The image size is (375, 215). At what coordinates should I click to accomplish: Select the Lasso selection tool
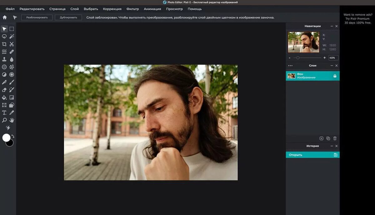click(x=4, y=37)
